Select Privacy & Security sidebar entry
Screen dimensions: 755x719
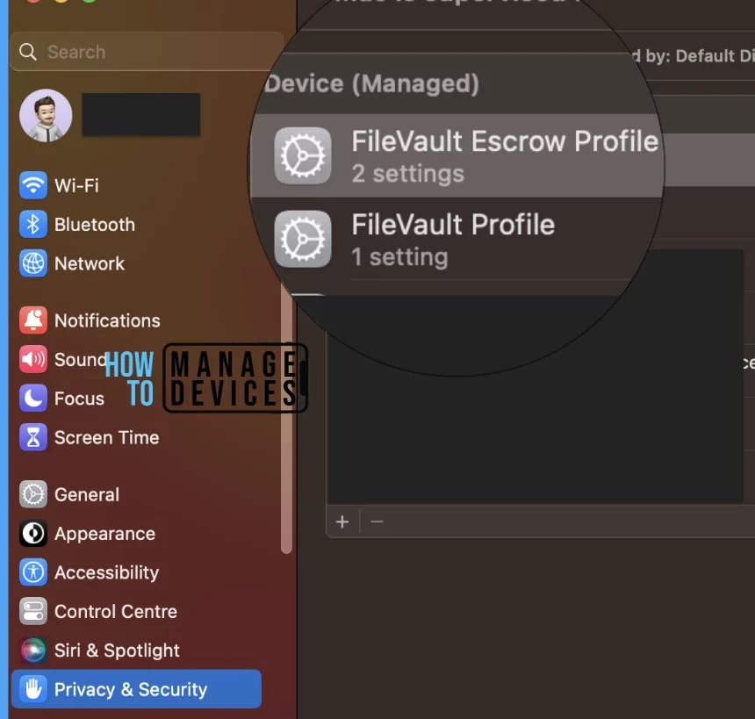pyautogui.click(x=136, y=689)
